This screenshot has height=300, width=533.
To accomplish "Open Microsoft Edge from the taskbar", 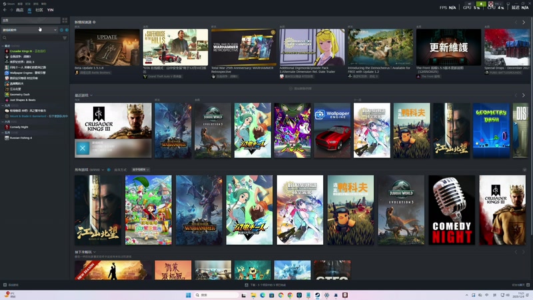I will pyautogui.click(x=263, y=295).
